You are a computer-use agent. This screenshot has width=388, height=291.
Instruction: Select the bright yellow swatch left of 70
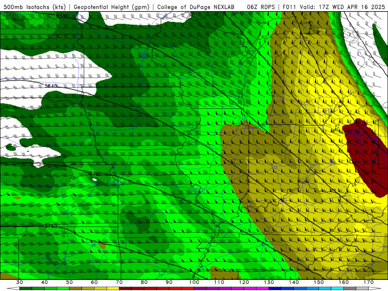113,289
